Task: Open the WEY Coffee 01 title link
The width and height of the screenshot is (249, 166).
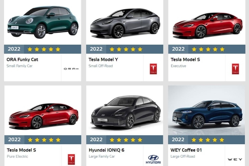Action: point(186,150)
